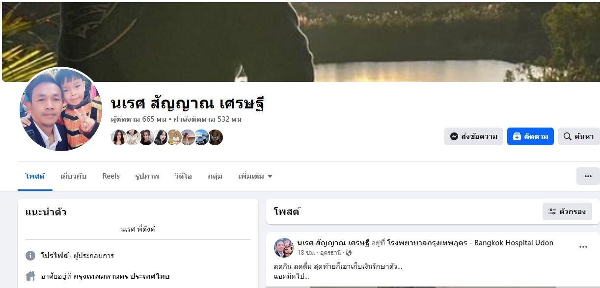This screenshot has width=600, height=288.
Task: Click the follow icon on ติดตาม button
Action: tap(517, 136)
